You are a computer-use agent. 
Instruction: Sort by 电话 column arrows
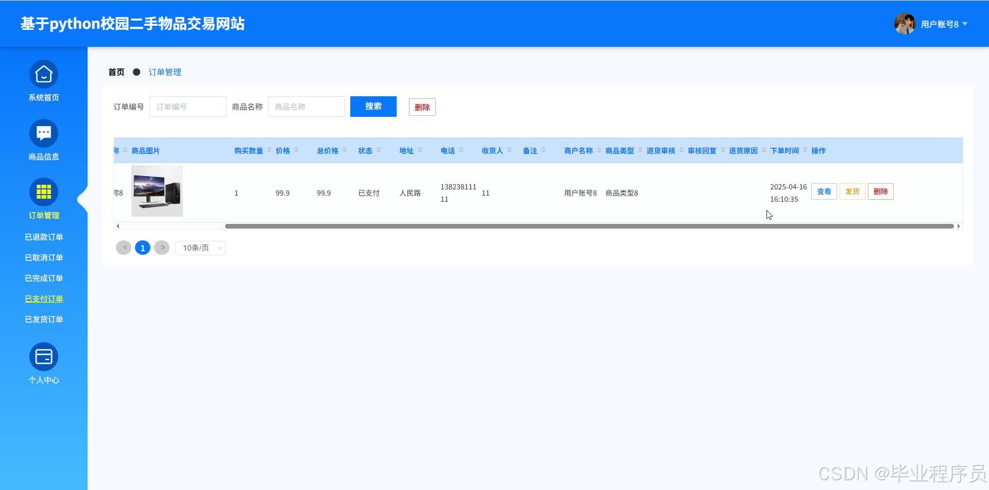(461, 150)
